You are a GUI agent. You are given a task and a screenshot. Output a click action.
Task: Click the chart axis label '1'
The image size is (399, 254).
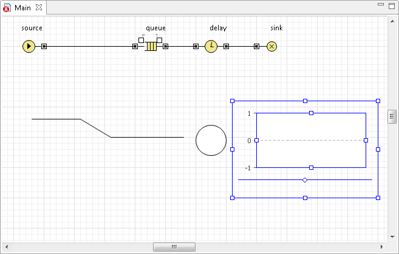point(249,113)
